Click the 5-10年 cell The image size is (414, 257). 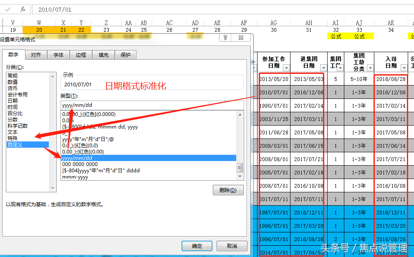(x=359, y=79)
